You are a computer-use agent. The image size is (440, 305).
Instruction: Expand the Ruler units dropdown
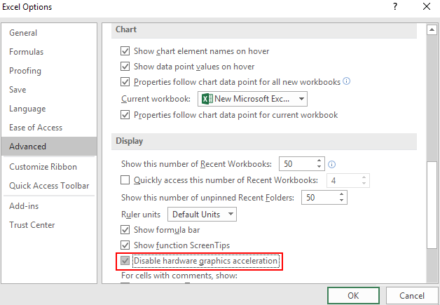(x=231, y=214)
